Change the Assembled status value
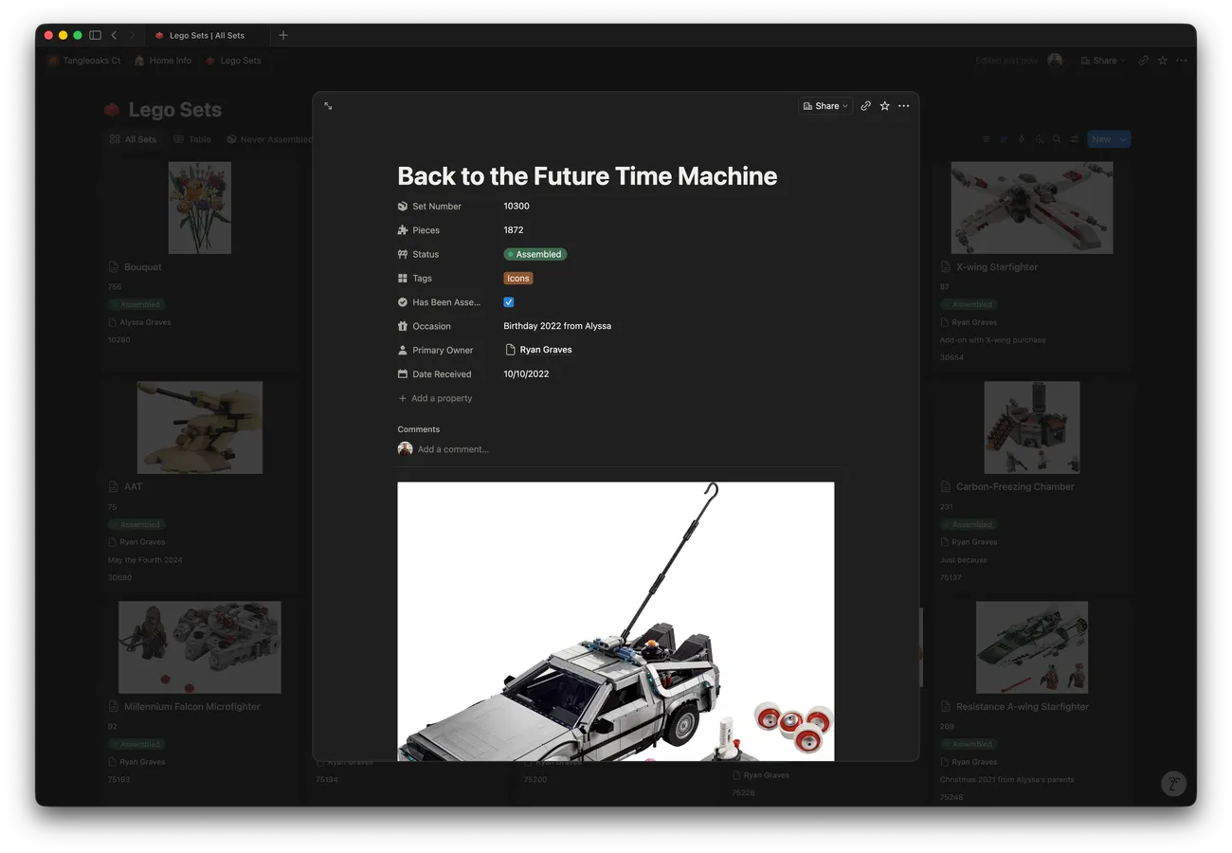 (535, 254)
